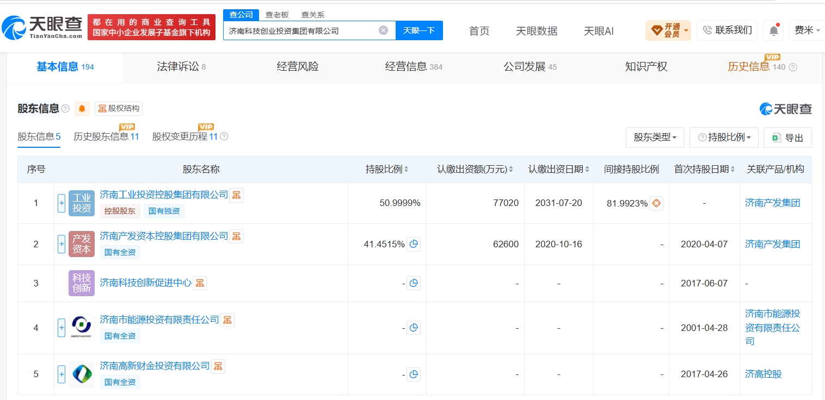Click the help question mark beside 股东信息 title
Screen dimensions: 825x400
coord(65,109)
